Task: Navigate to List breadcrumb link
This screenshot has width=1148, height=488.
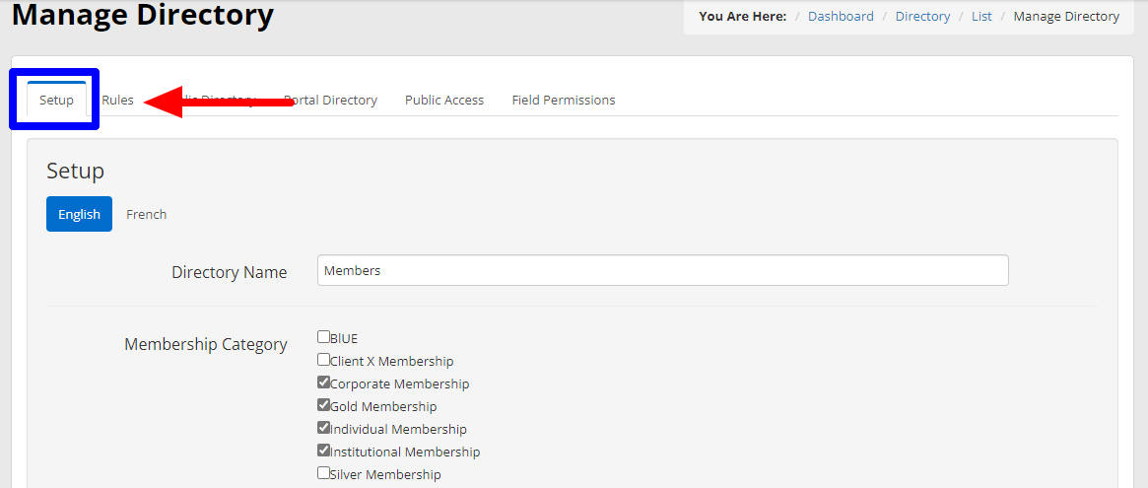Action: coord(981,16)
